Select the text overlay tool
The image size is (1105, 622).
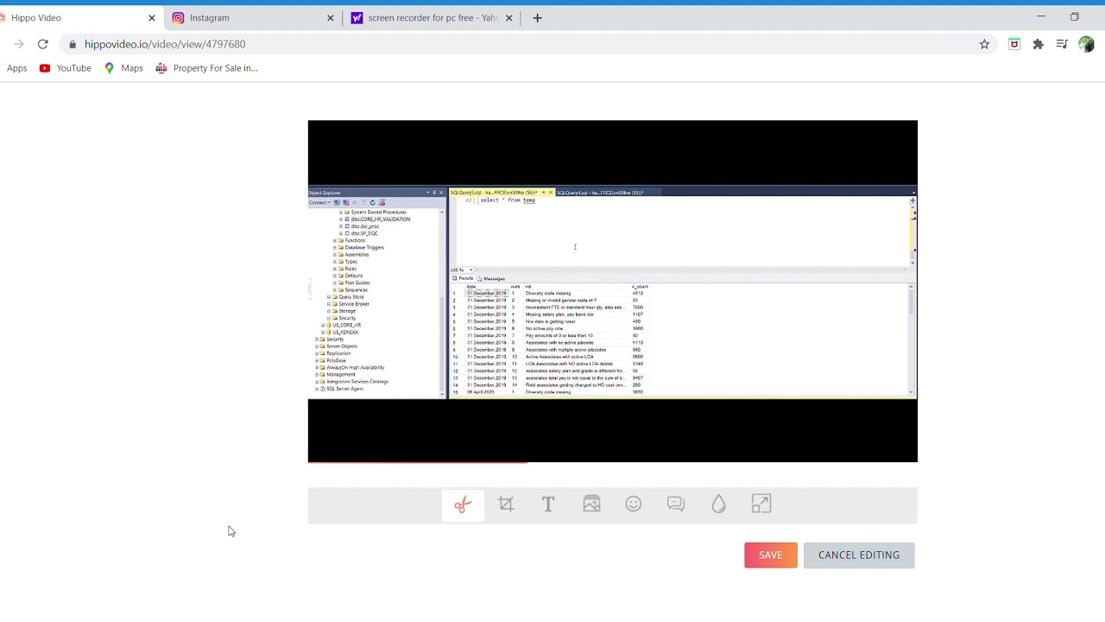pyautogui.click(x=548, y=505)
